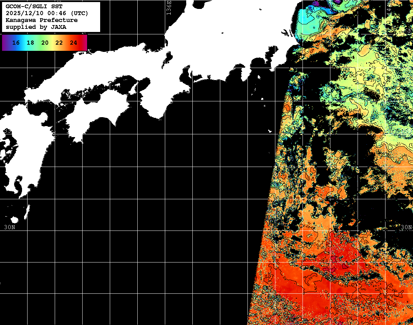The height and width of the screenshot is (325, 413).
Task: Click the 20 label on the color scale
Action: click(x=45, y=43)
